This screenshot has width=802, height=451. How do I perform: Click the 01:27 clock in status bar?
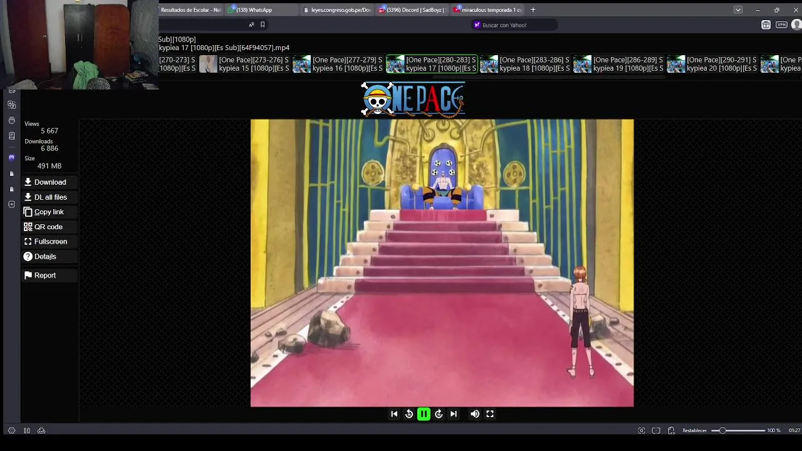tap(794, 431)
